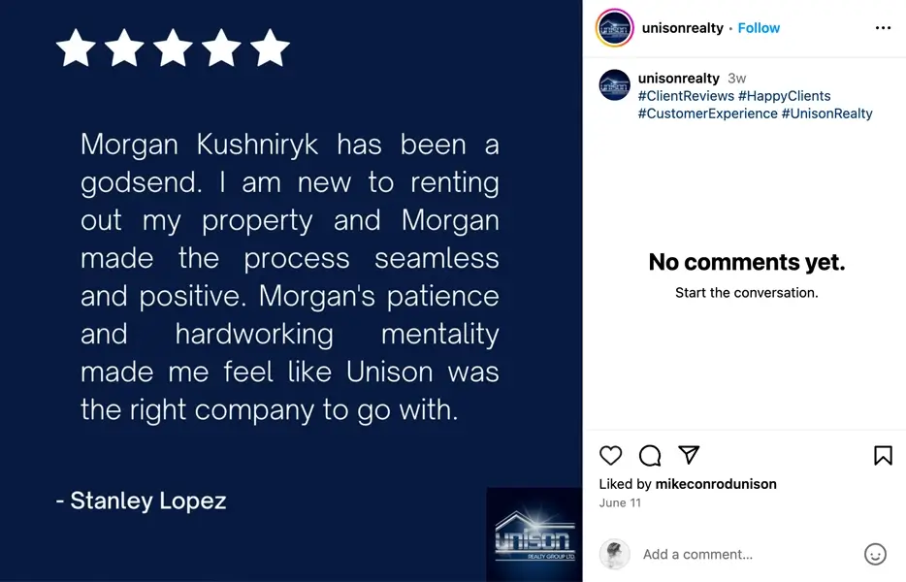The height and width of the screenshot is (582, 906).
Task: Click the Unison Realty Group logo on the image
Action: click(534, 536)
